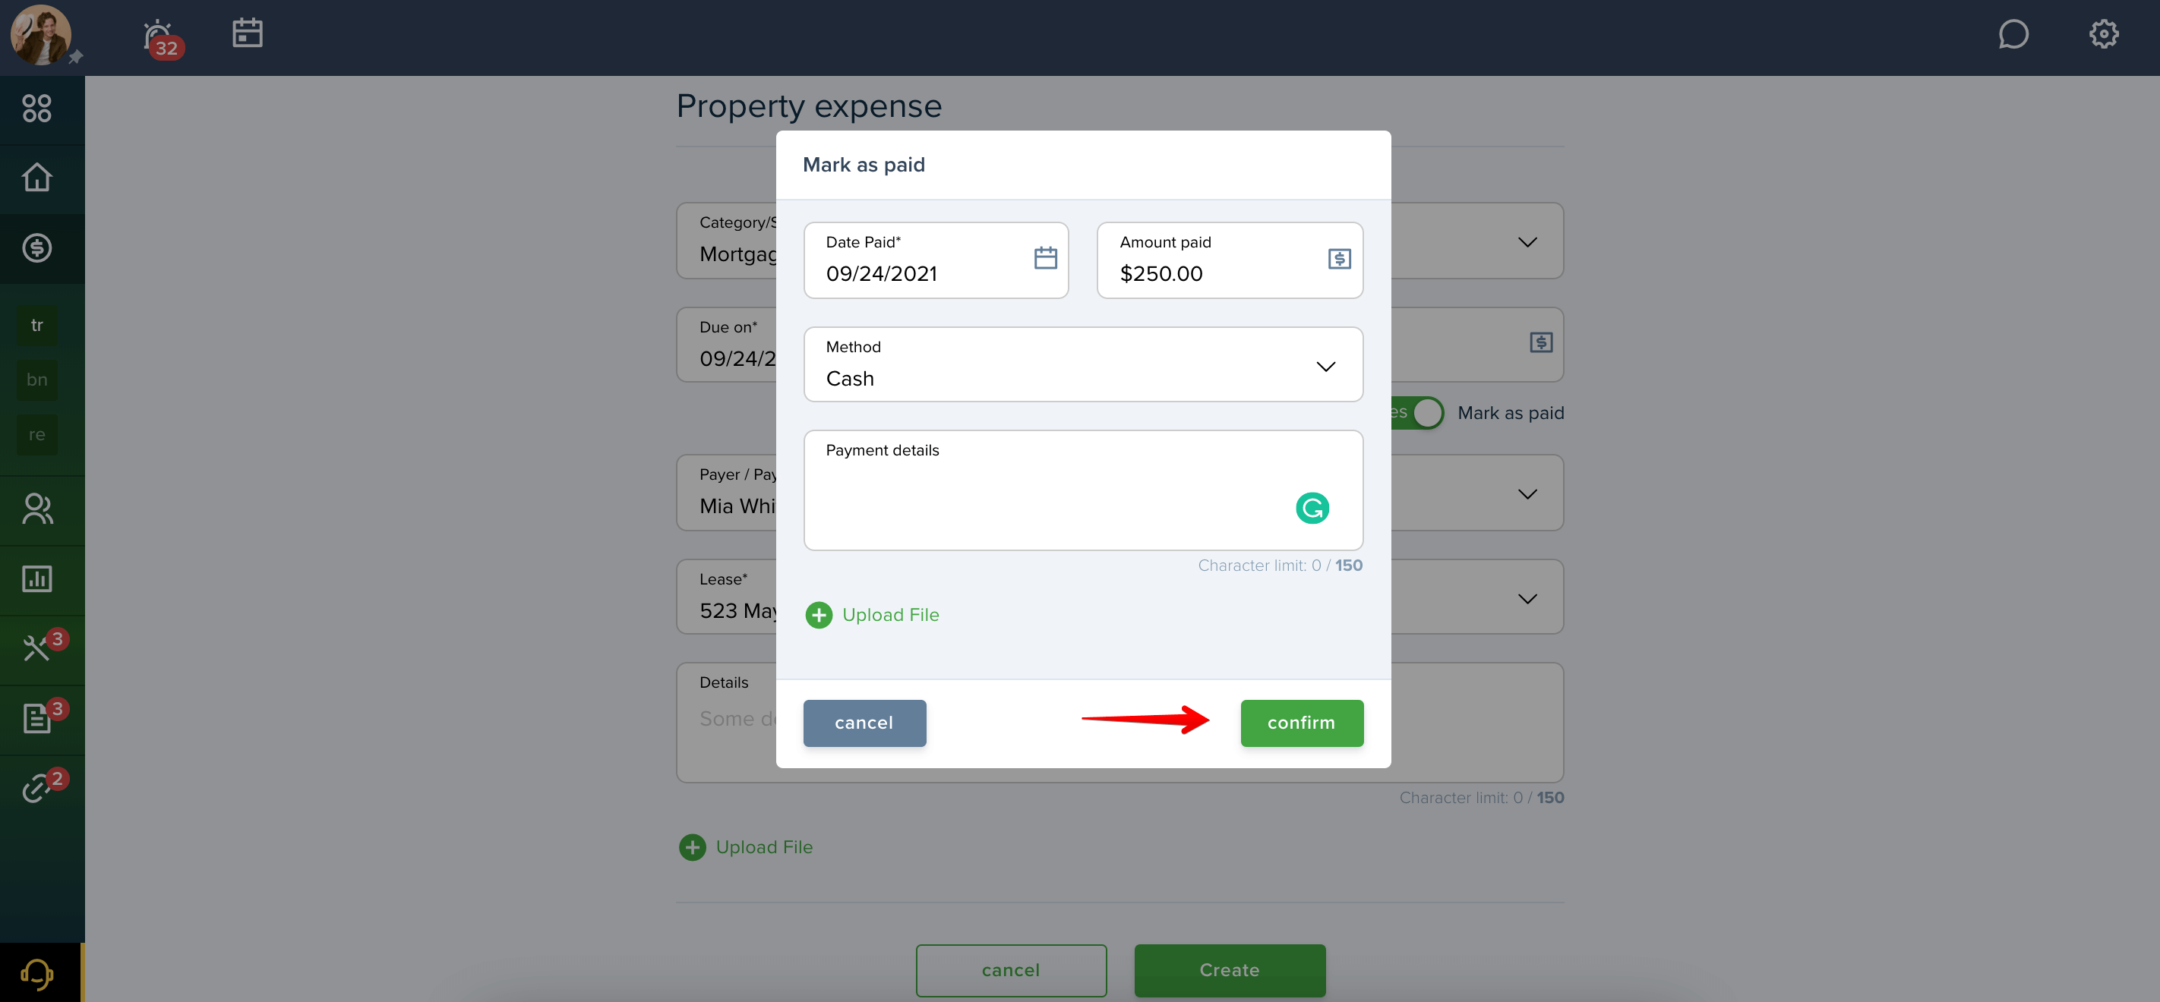
Task: Expand the Category dropdown chevron
Action: pyautogui.click(x=1527, y=242)
